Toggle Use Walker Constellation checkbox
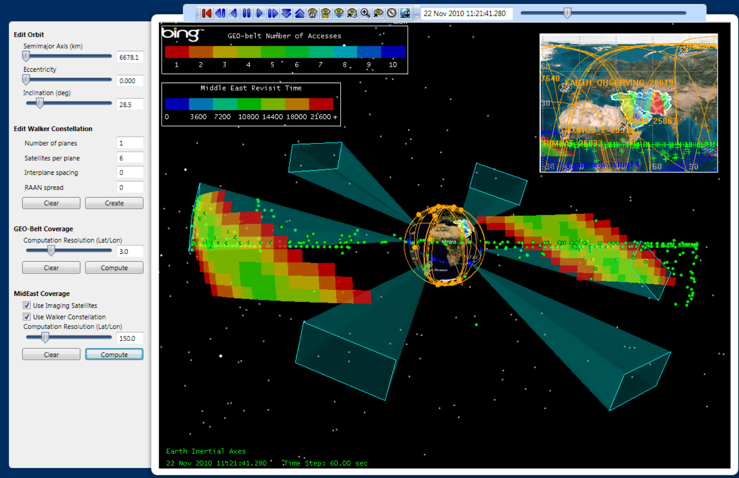The image size is (739, 478). 27,317
